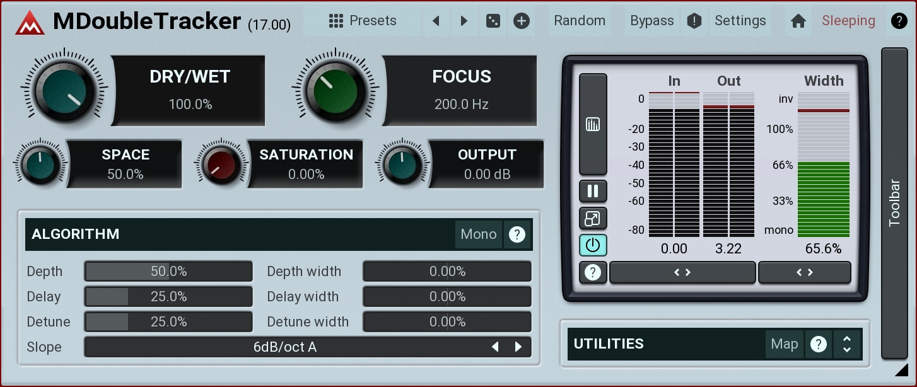Open the vertical Toolbar panel
The width and height of the screenshot is (917, 387).
(x=894, y=202)
